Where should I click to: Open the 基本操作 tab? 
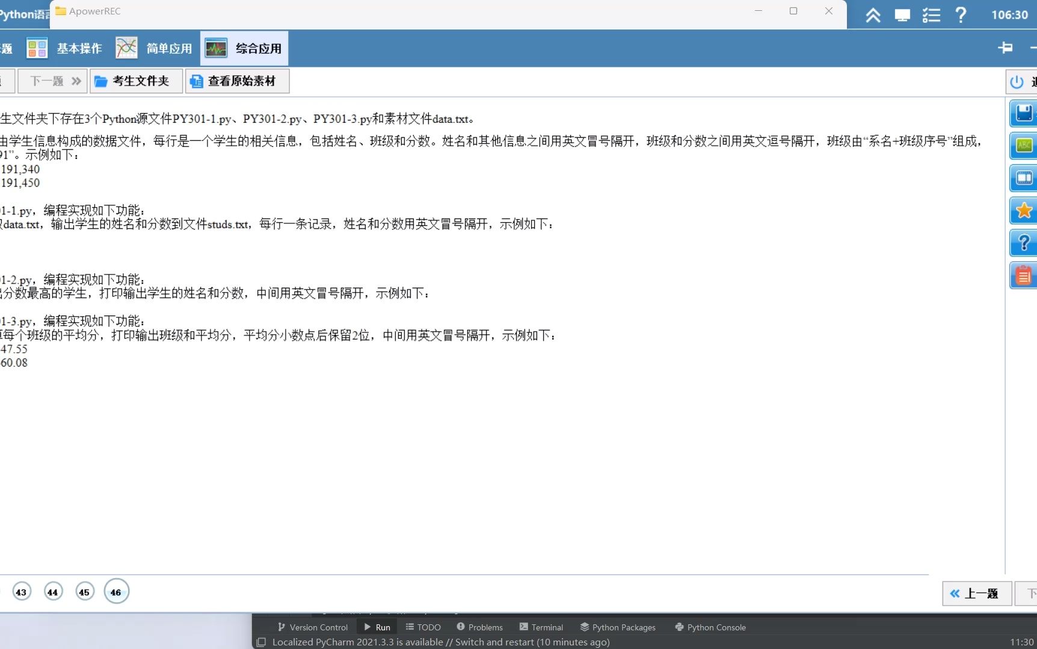coord(64,48)
